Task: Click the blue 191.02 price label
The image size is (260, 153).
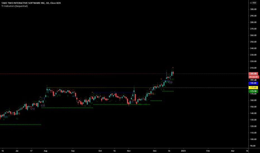Action: pos(253,83)
